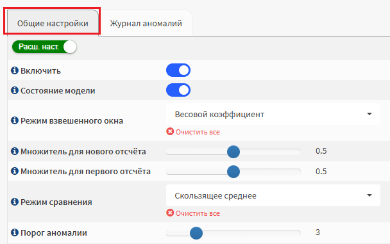Click Очистить все under Режим взвешенного окна
The image size is (390, 244).
(198, 132)
